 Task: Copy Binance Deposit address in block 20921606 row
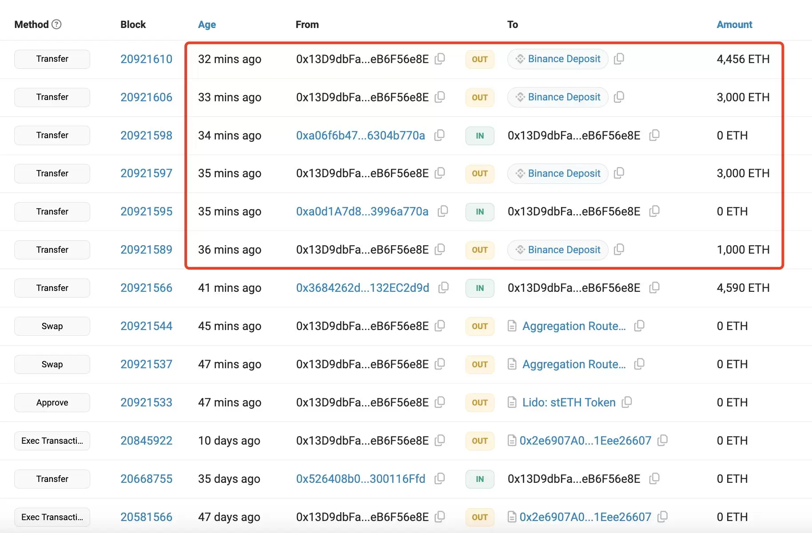(619, 97)
